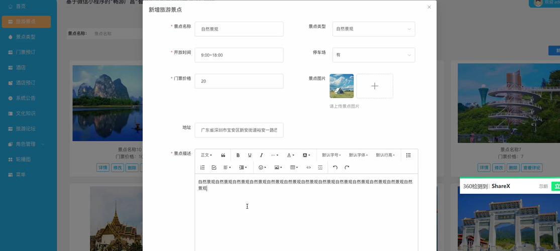
Task: Add another scenic spot image with plus
Action: 375,86
